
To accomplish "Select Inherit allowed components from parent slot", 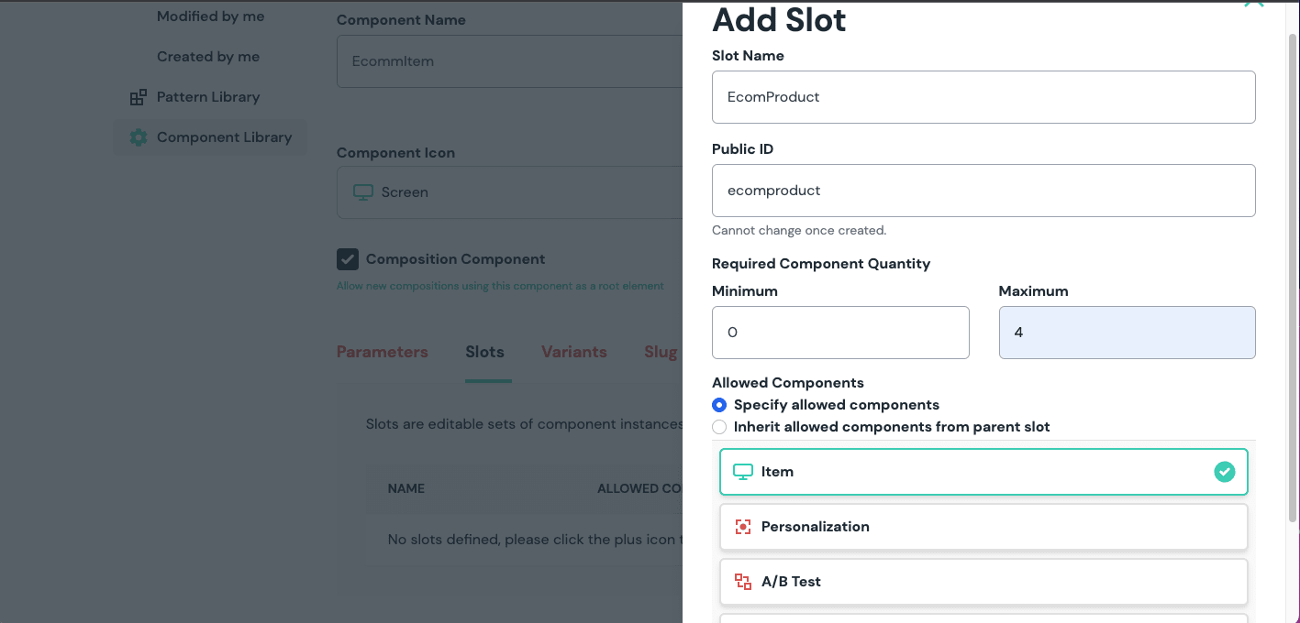I will [719, 427].
